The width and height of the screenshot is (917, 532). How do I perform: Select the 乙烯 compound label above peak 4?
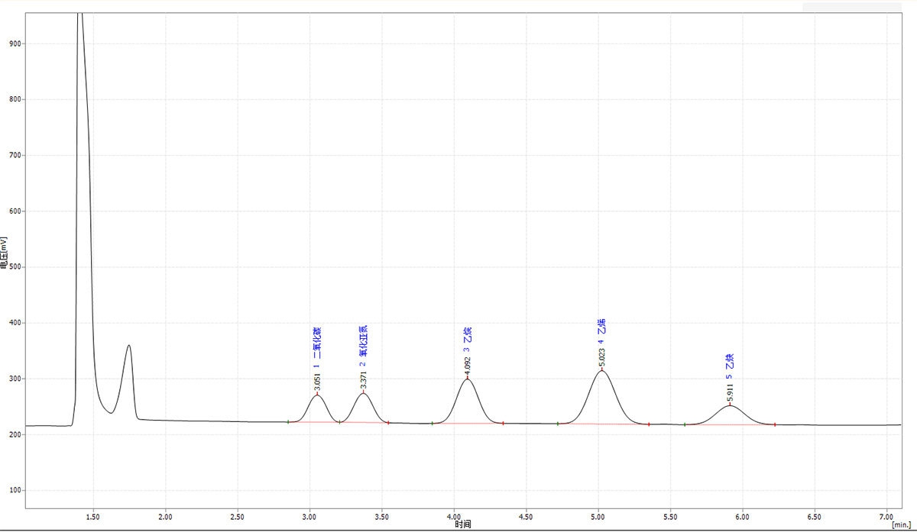[x=601, y=326]
